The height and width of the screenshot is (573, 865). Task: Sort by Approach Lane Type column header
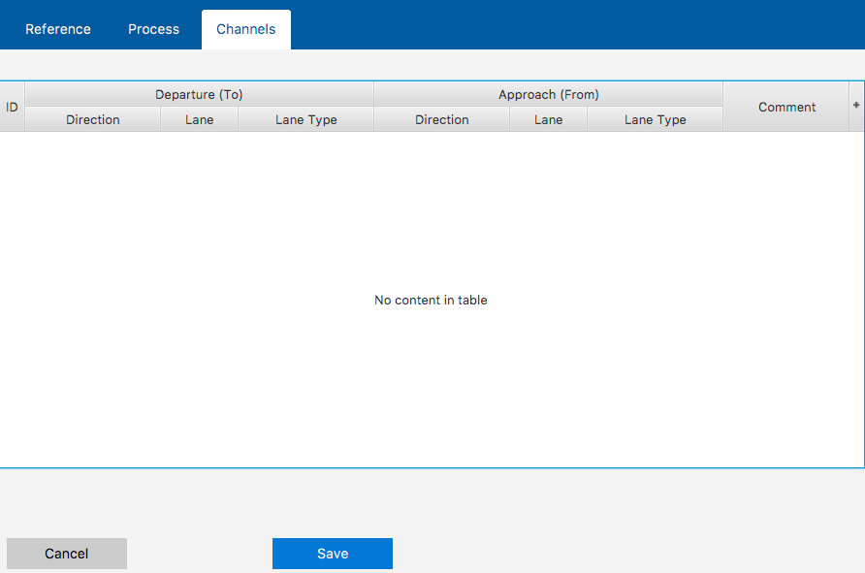pos(656,119)
